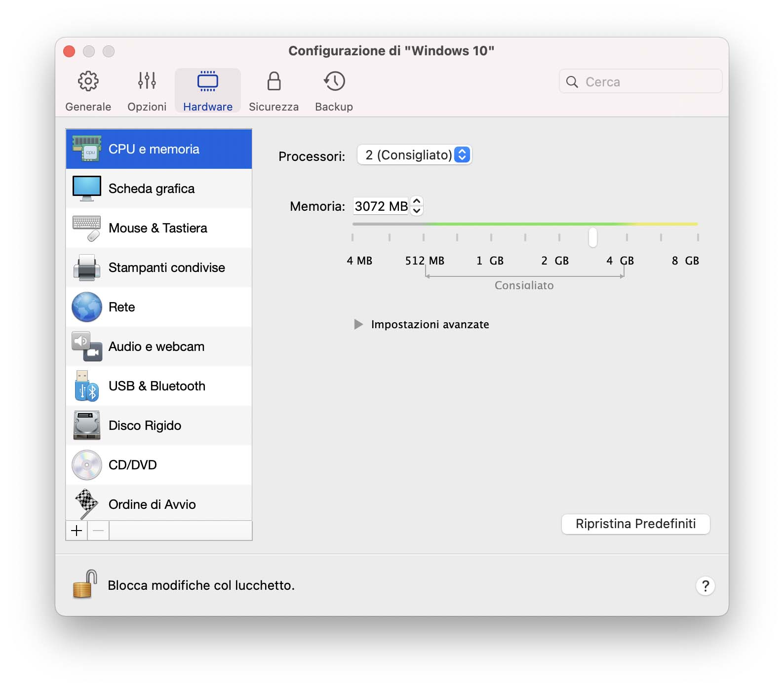This screenshot has width=784, height=689.
Task: Select Scheda grafica in sidebar
Action: pos(159,189)
